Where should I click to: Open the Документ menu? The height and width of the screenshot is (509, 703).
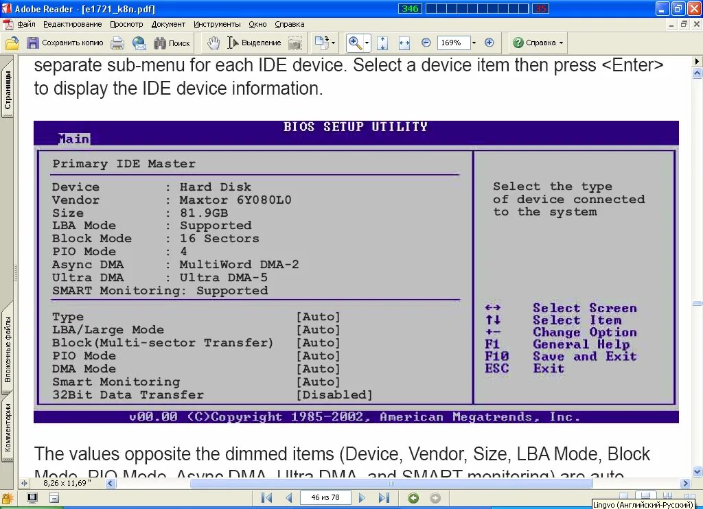[x=168, y=24]
